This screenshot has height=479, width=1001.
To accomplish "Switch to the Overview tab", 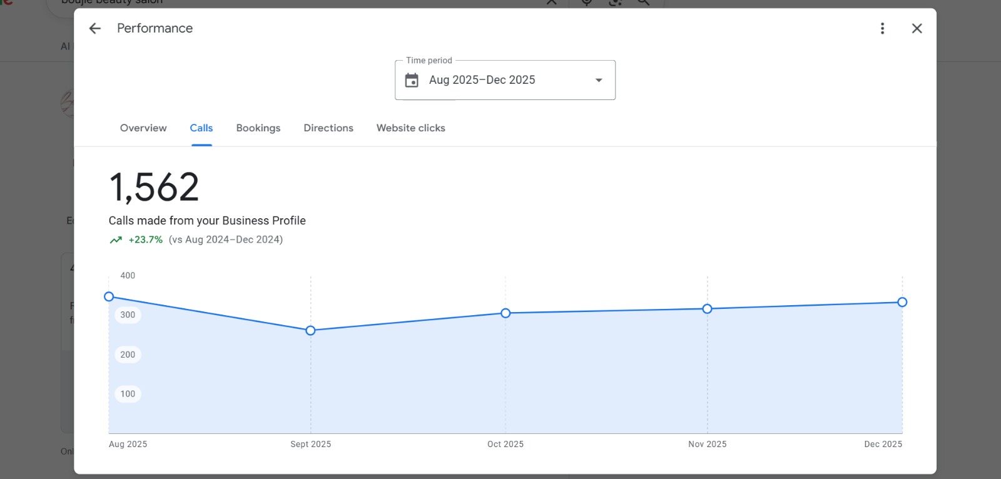I will point(143,128).
